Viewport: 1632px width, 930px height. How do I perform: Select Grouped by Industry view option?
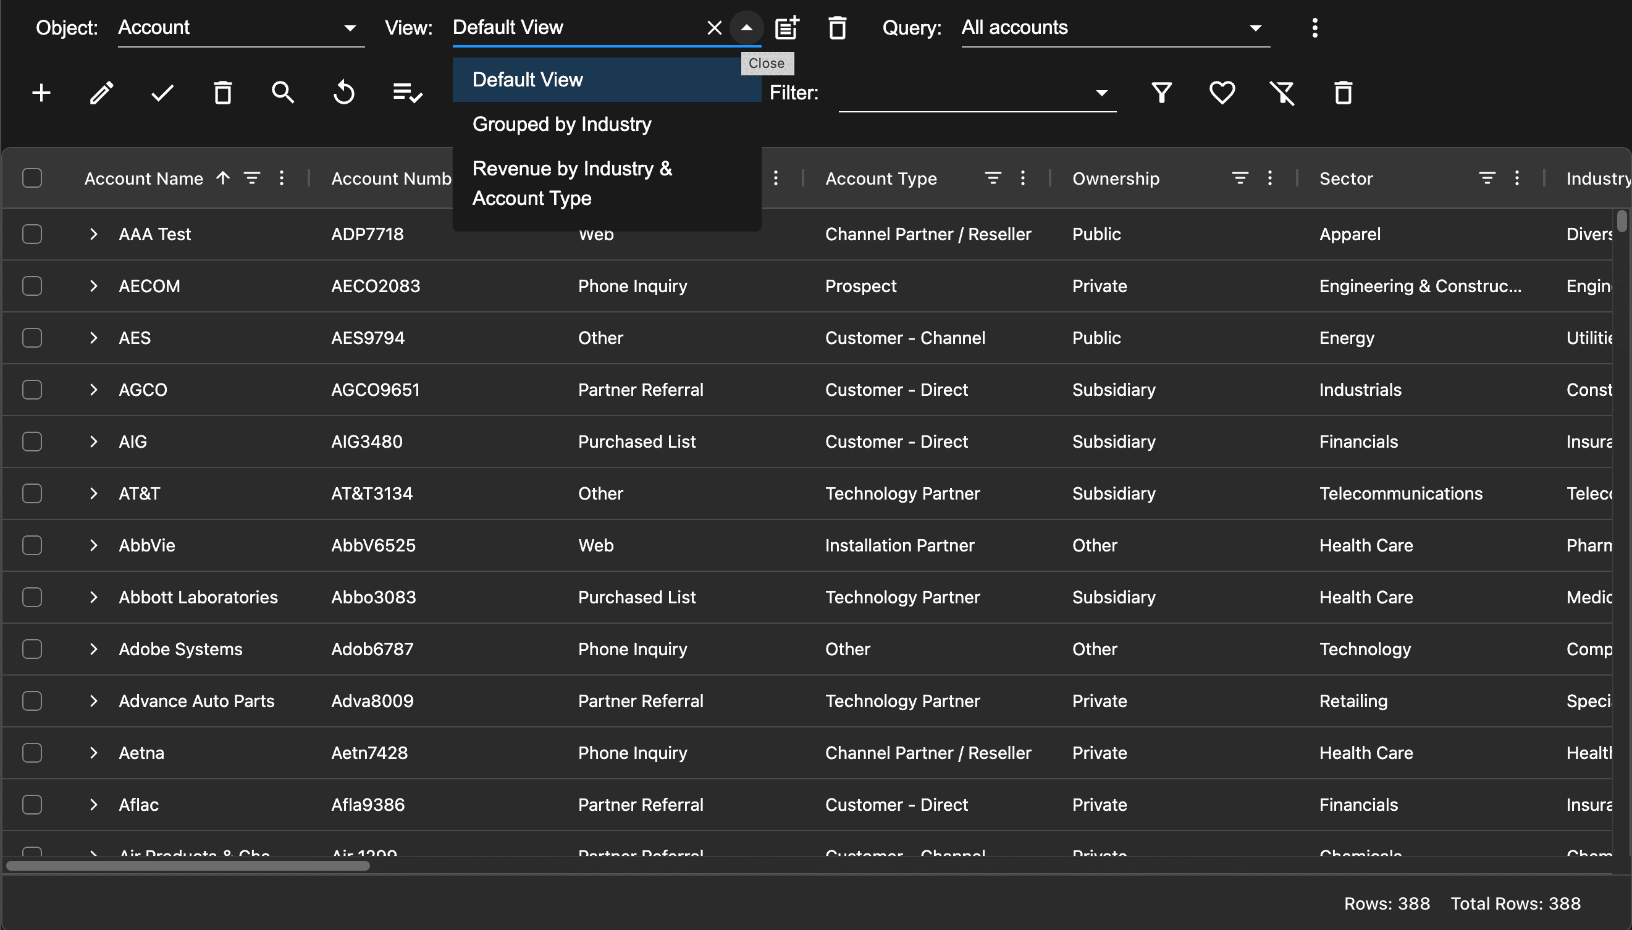[562, 124]
